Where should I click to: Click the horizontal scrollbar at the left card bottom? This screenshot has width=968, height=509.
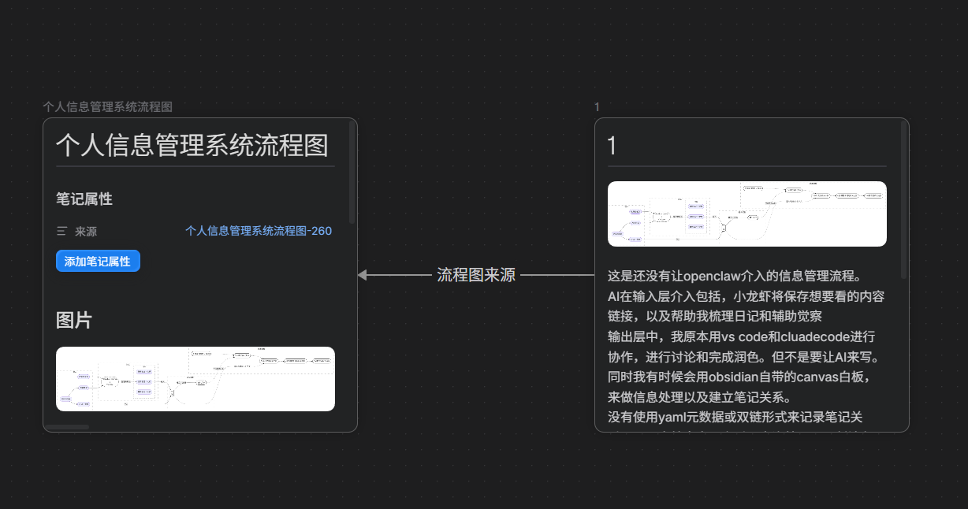pos(71,426)
